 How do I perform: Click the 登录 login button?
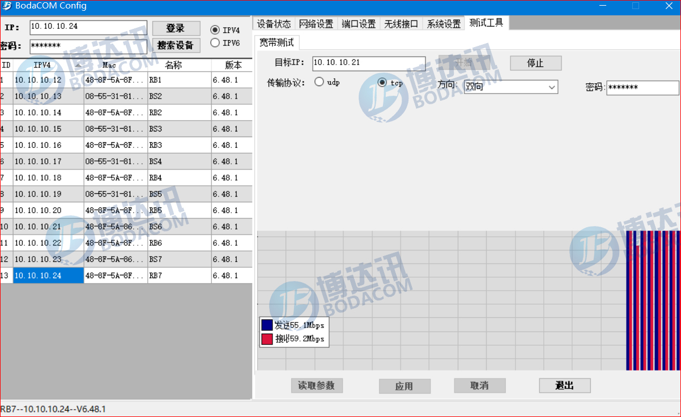[x=176, y=28]
